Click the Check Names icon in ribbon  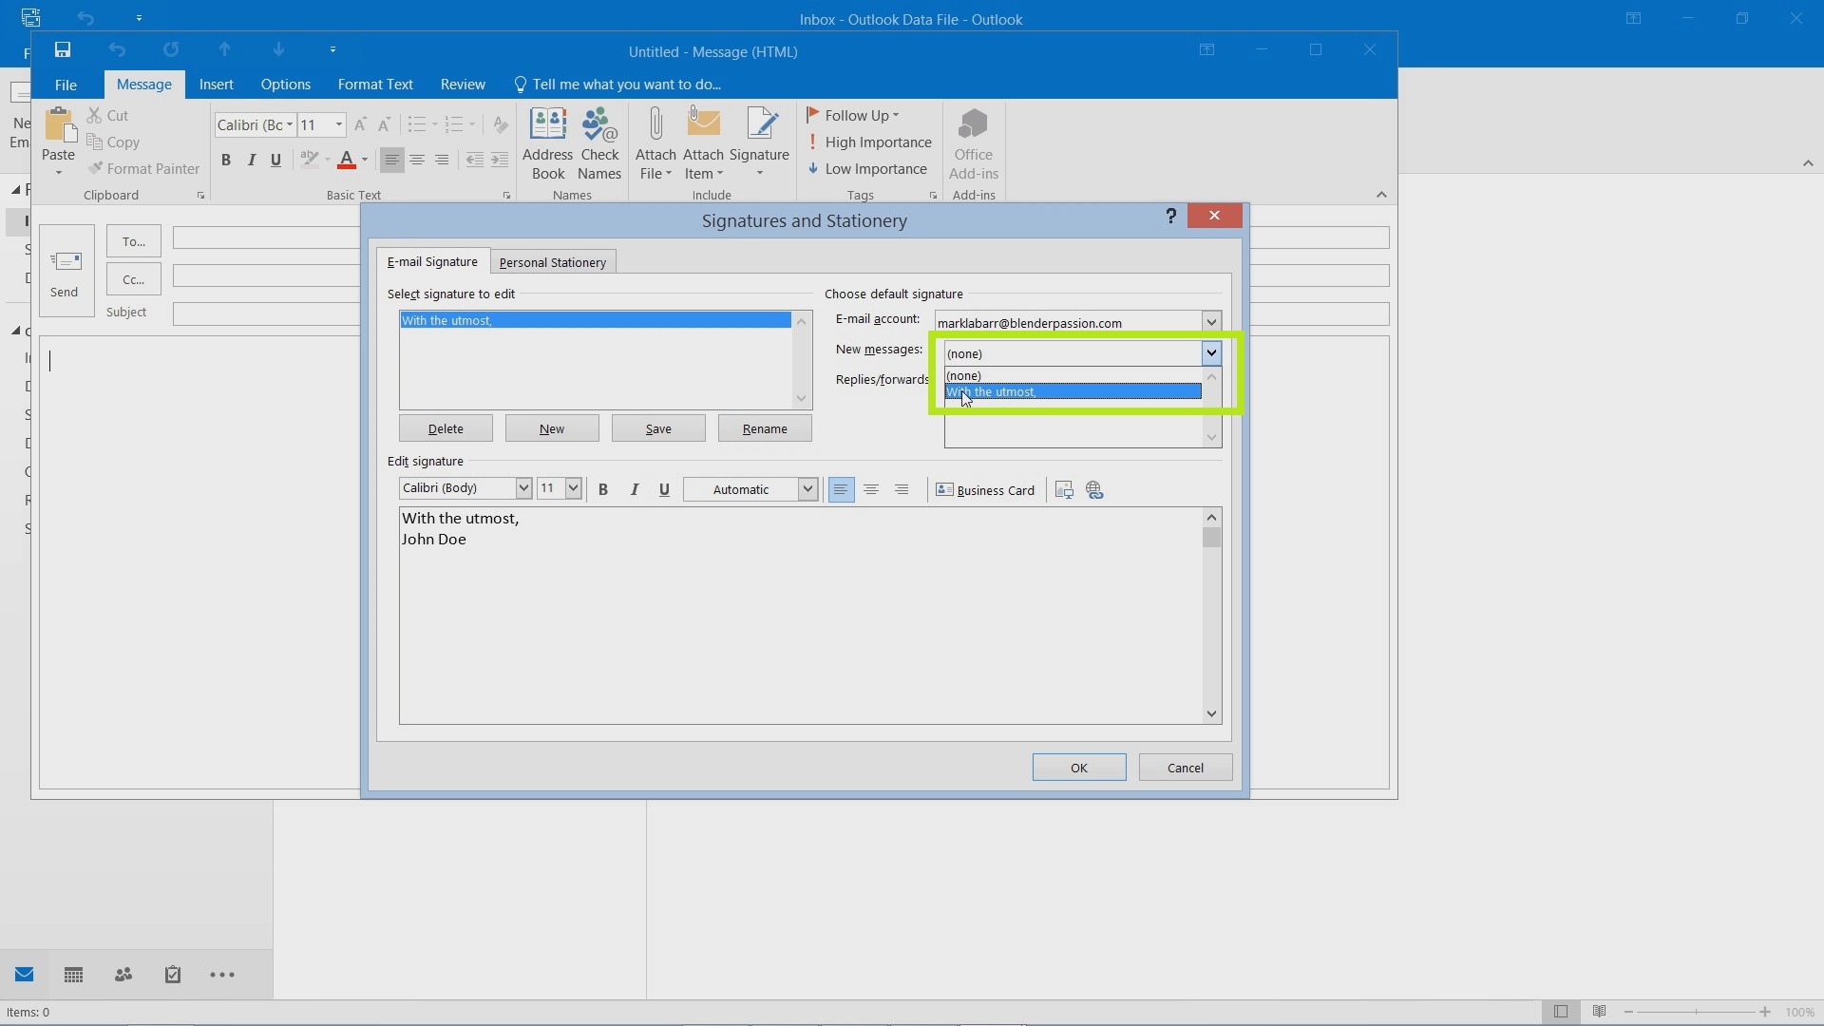pyautogui.click(x=598, y=139)
